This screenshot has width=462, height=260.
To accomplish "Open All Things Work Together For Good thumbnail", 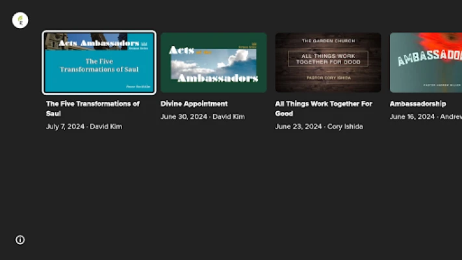I will pyautogui.click(x=328, y=62).
